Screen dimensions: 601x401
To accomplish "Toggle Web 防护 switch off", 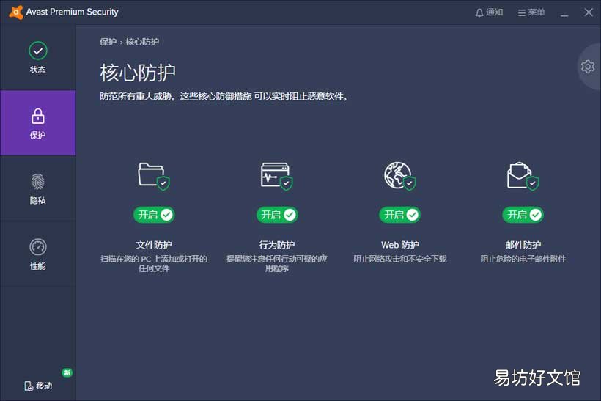I will [x=399, y=215].
